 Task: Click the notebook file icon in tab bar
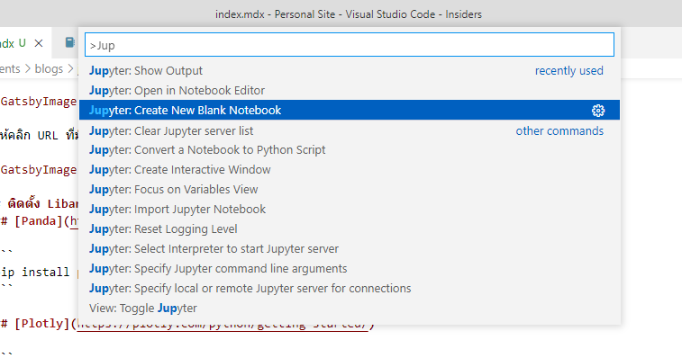[x=69, y=42]
